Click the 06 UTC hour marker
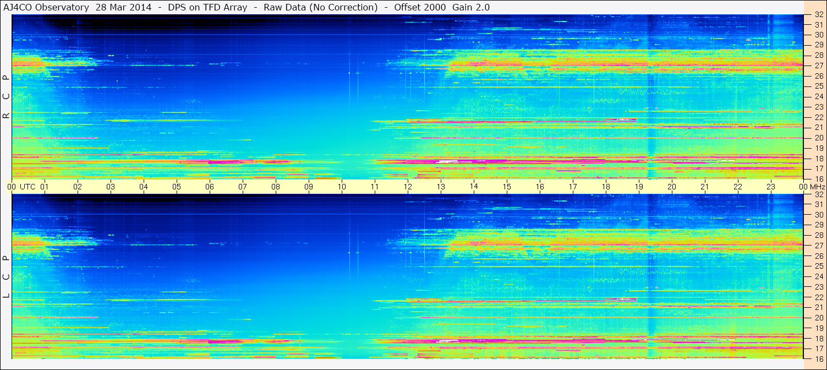 tap(209, 187)
